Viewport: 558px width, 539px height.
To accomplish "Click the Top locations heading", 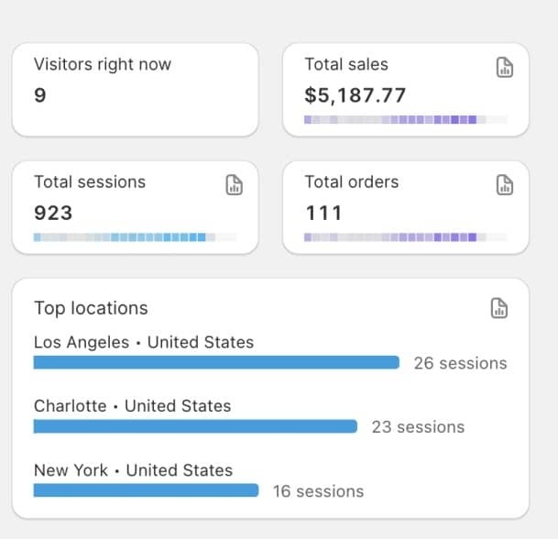I will pos(91,308).
